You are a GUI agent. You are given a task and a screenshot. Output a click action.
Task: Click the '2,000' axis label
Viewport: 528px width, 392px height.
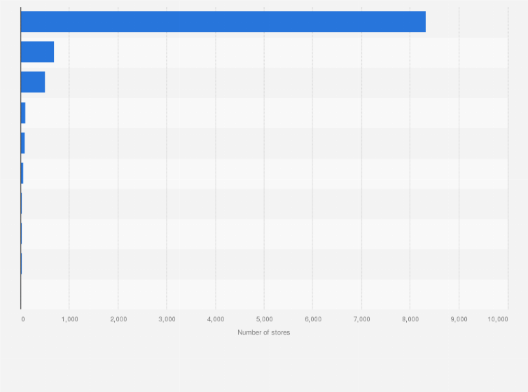tap(118, 319)
